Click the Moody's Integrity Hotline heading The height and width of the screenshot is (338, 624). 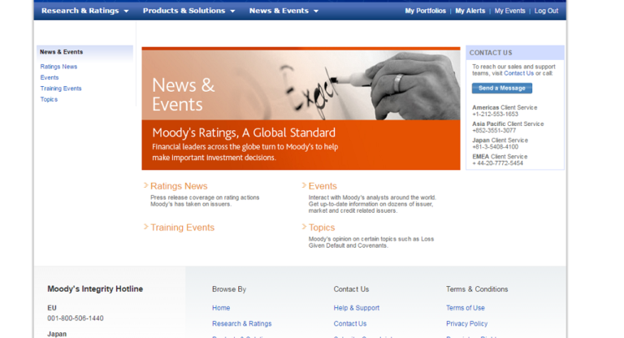95,289
